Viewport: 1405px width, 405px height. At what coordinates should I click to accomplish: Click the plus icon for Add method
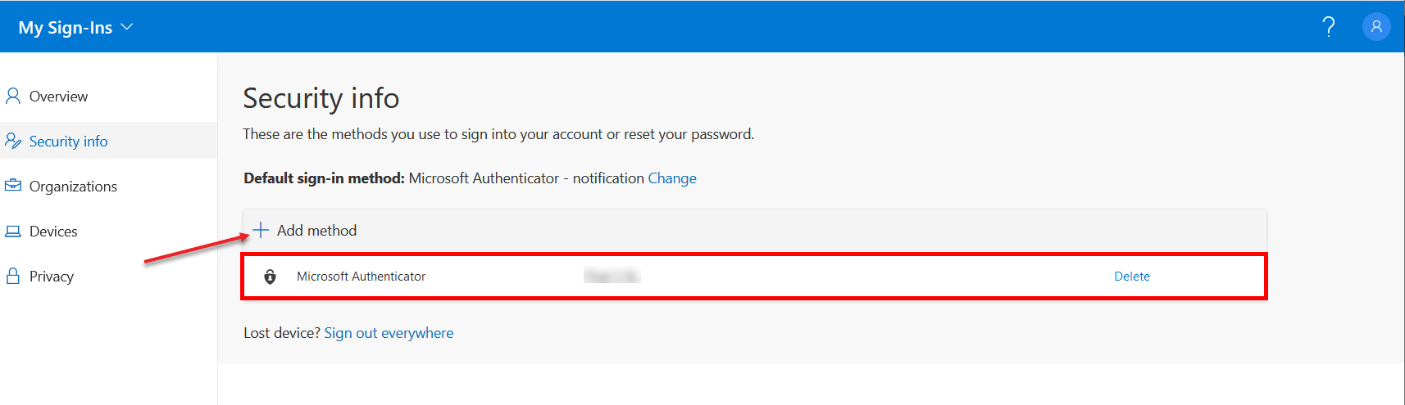coord(261,231)
